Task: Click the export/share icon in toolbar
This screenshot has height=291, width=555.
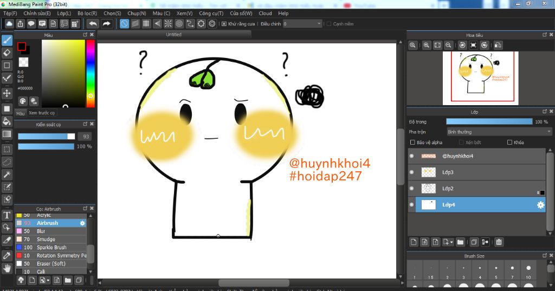Action: (x=20, y=24)
